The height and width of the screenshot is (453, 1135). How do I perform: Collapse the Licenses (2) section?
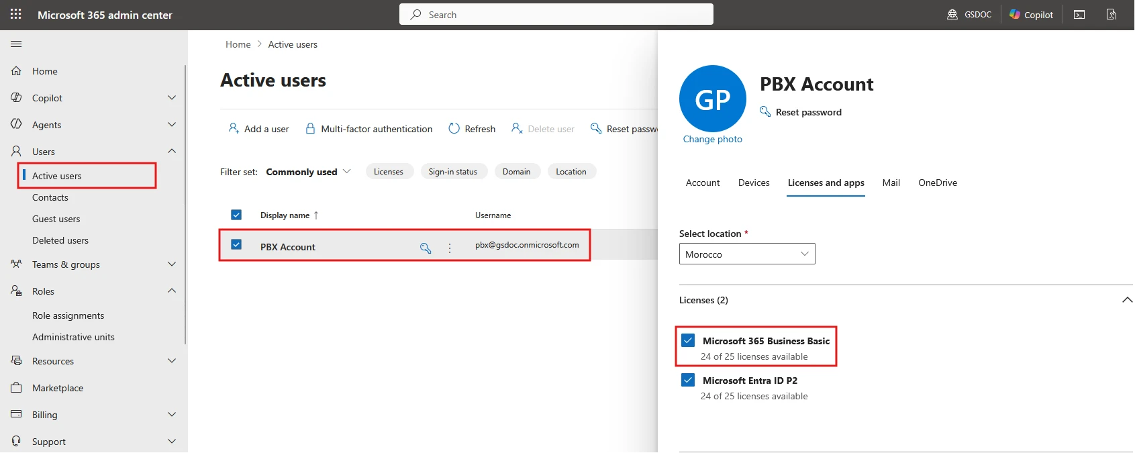pos(1128,300)
